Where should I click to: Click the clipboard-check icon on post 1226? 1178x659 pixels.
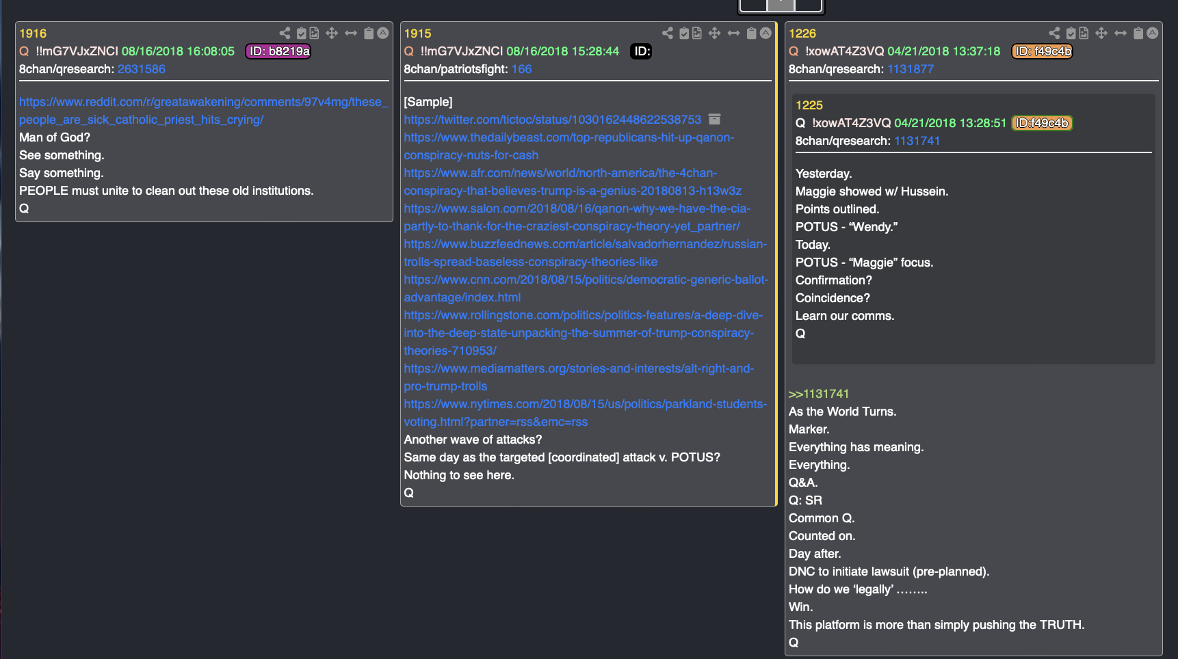click(1071, 33)
